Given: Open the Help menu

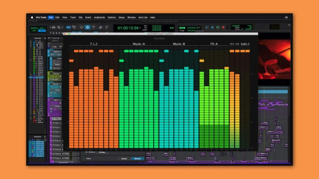Looking at the screenshot, I should pos(153,18).
